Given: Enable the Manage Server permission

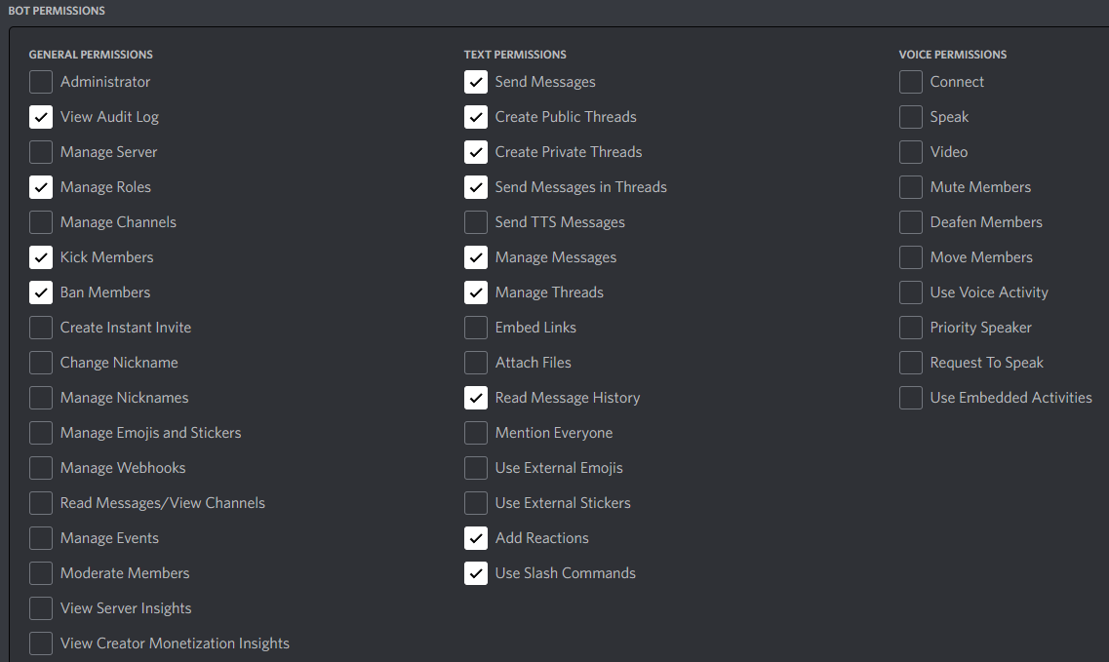Looking at the screenshot, I should click(41, 152).
